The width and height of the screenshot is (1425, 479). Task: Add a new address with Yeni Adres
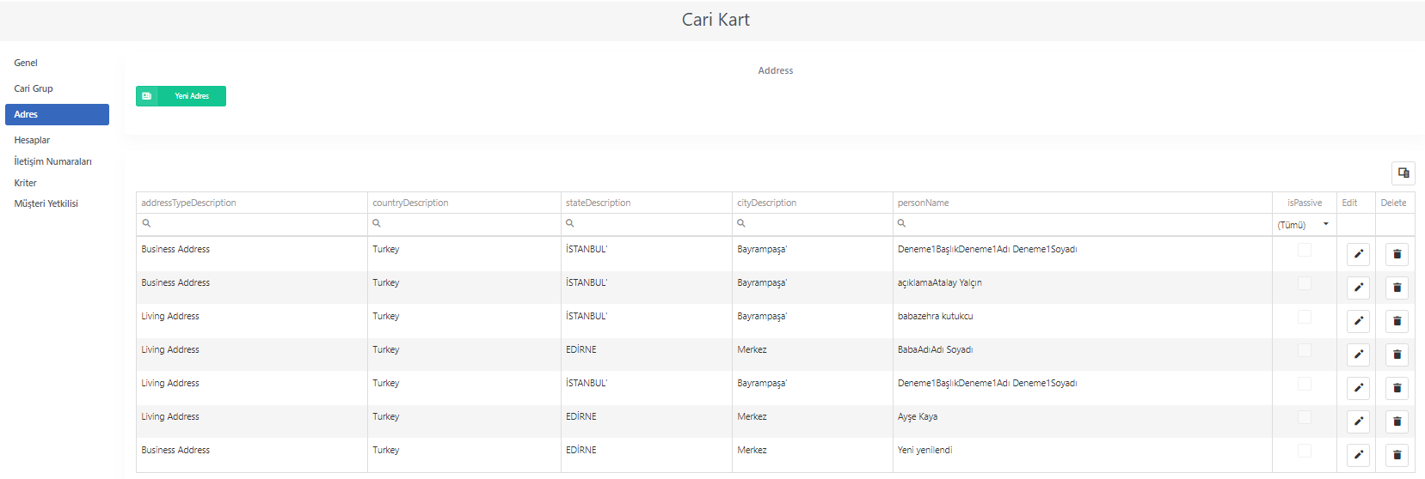pos(181,96)
